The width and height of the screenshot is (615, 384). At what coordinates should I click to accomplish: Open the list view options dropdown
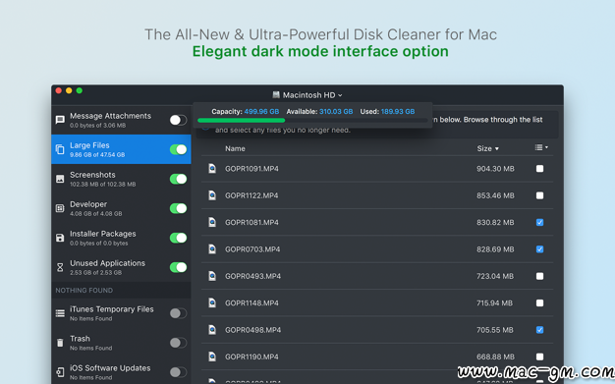tap(541, 147)
